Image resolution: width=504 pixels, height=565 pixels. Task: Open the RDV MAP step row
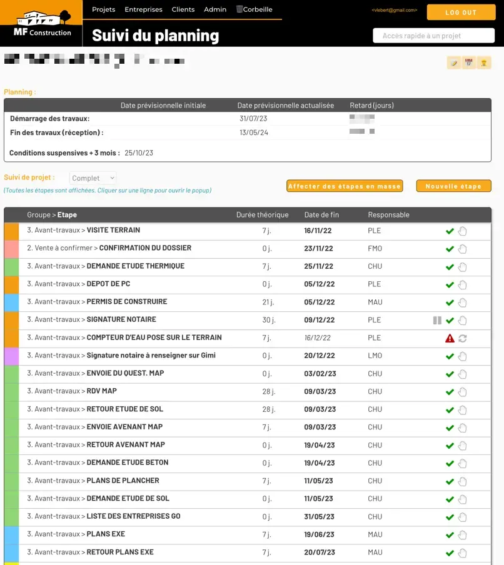(248, 392)
